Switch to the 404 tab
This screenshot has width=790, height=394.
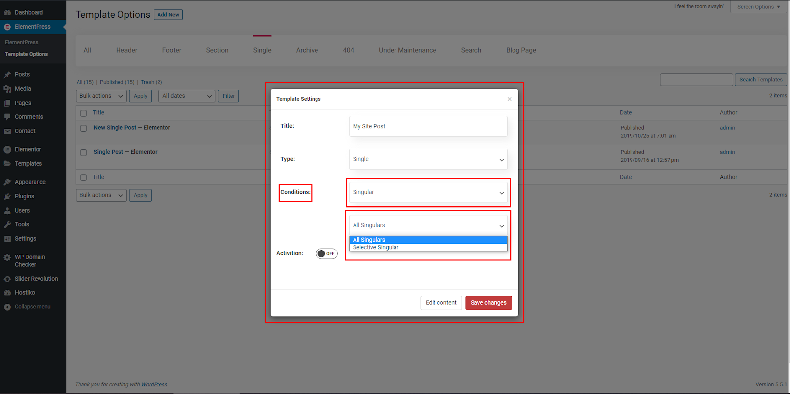click(349, 50)
